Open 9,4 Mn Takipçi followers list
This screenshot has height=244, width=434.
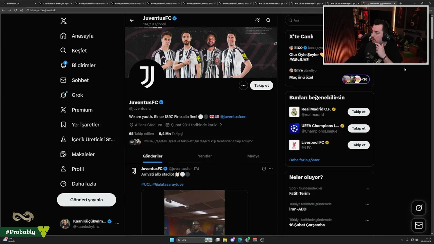pyautogui.click(x=171, y=134)
